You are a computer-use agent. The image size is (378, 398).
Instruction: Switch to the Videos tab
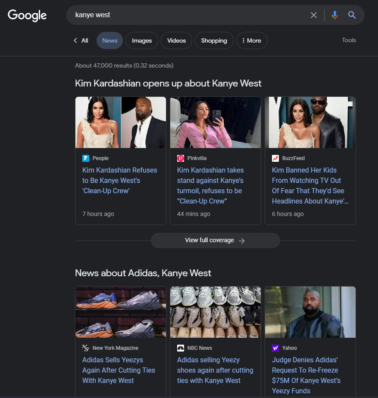(176, 40)
